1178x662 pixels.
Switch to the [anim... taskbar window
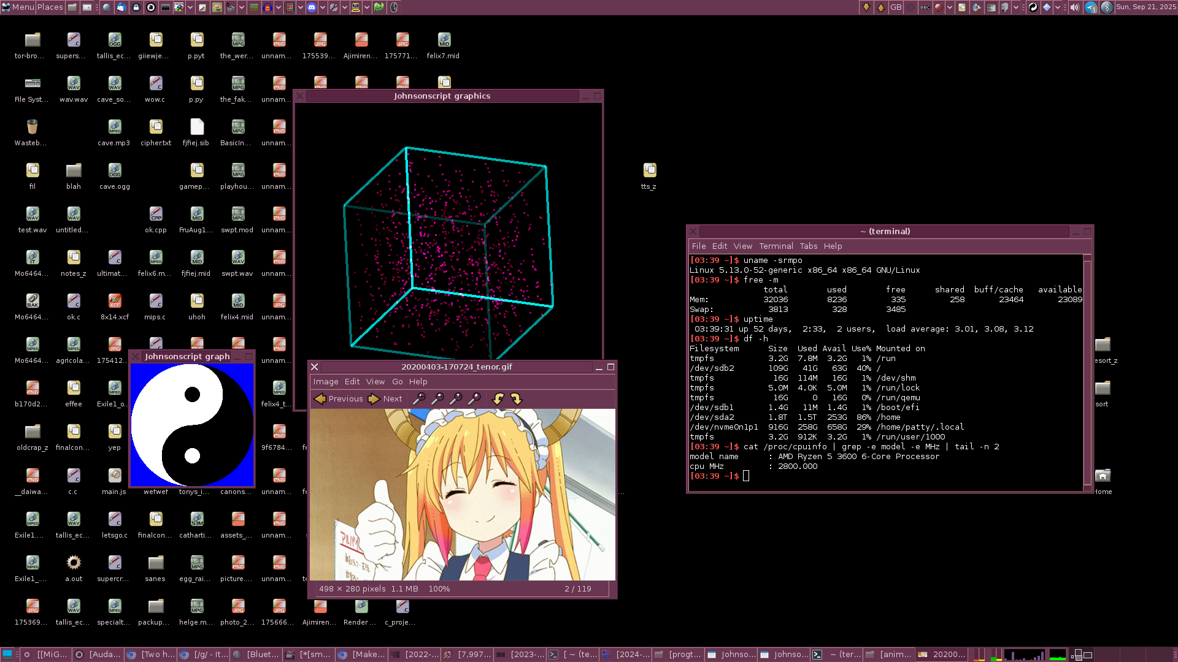889,655
